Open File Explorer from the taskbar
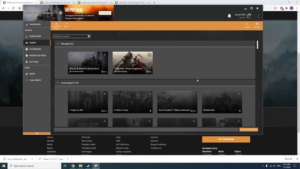The height and width of the screenshot is (169, 300). pos(81,166)
